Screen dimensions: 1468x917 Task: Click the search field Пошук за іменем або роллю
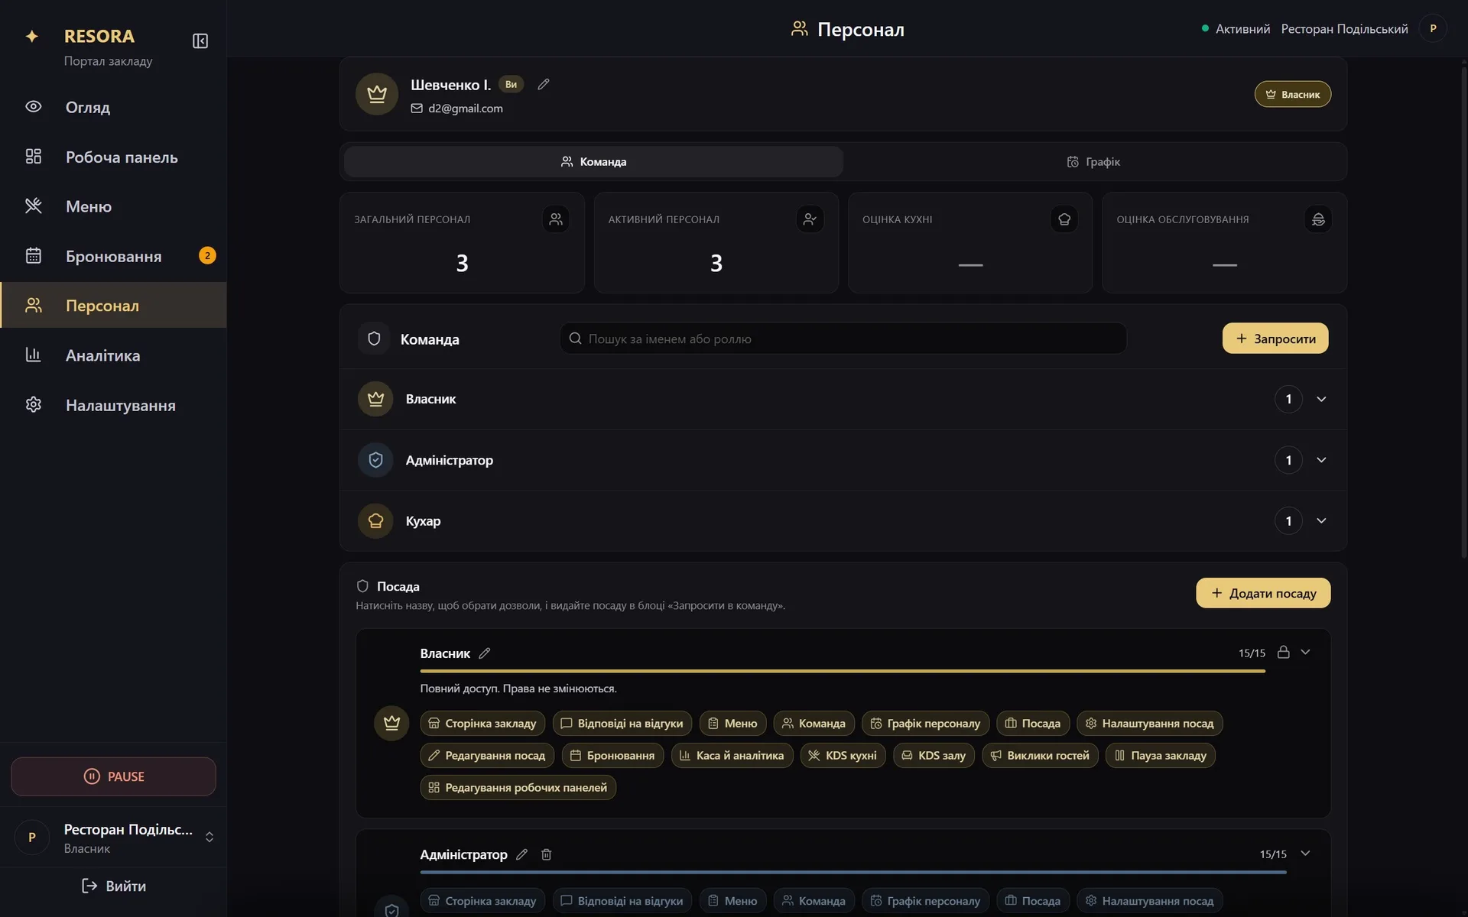[843, 339]
